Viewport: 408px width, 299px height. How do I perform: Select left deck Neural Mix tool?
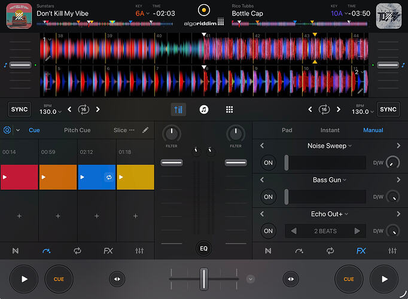click(16, 251)
